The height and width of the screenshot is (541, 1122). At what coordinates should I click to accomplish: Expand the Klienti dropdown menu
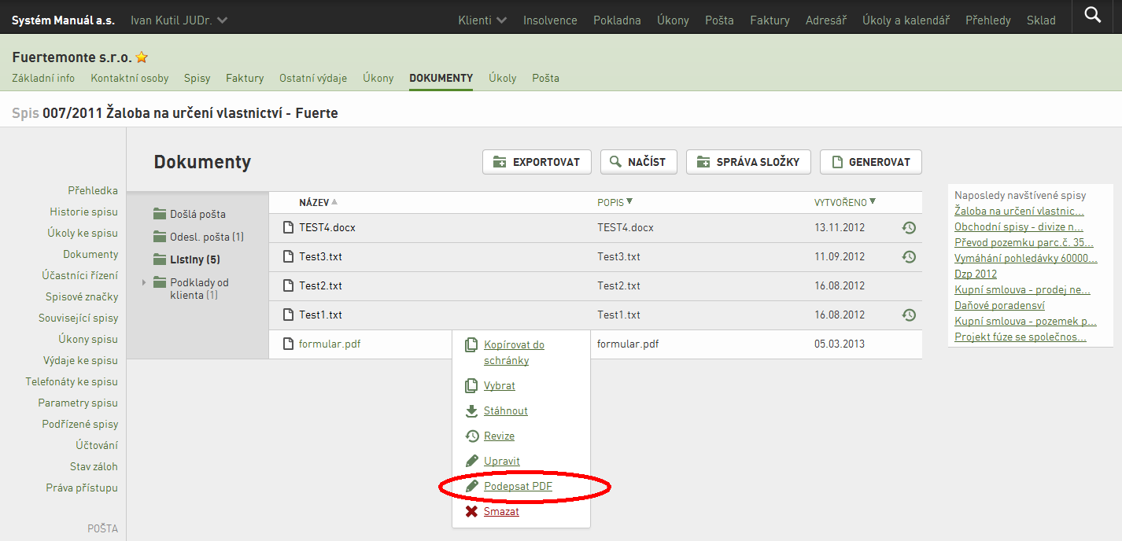click(482, 20)
